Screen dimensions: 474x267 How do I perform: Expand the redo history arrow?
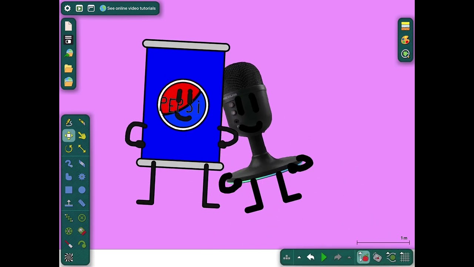[349, 257]
